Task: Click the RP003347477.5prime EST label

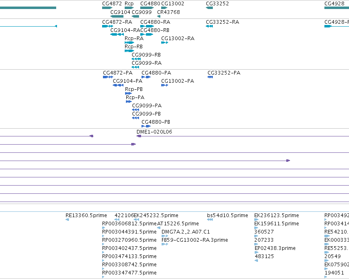Action: pos(129,273)
